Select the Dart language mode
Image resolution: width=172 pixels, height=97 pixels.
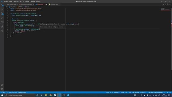pos(130,92)
